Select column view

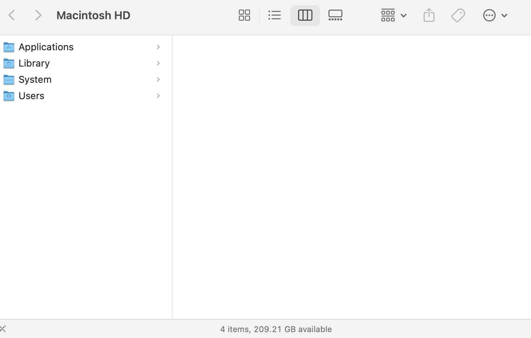[305, 15]
